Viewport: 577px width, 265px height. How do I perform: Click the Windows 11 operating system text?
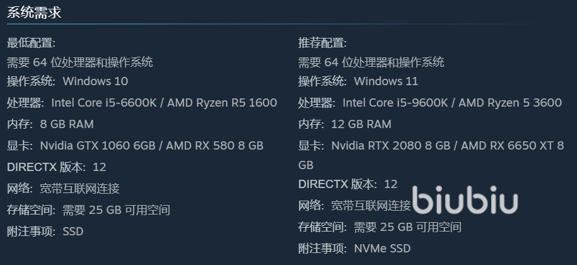(x=386, y=81)
